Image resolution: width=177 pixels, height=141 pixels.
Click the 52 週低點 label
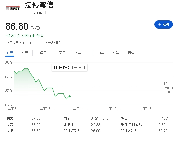(128, 131)
